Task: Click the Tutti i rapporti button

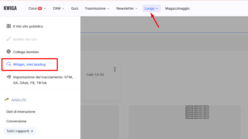Action: click(20, 131)
